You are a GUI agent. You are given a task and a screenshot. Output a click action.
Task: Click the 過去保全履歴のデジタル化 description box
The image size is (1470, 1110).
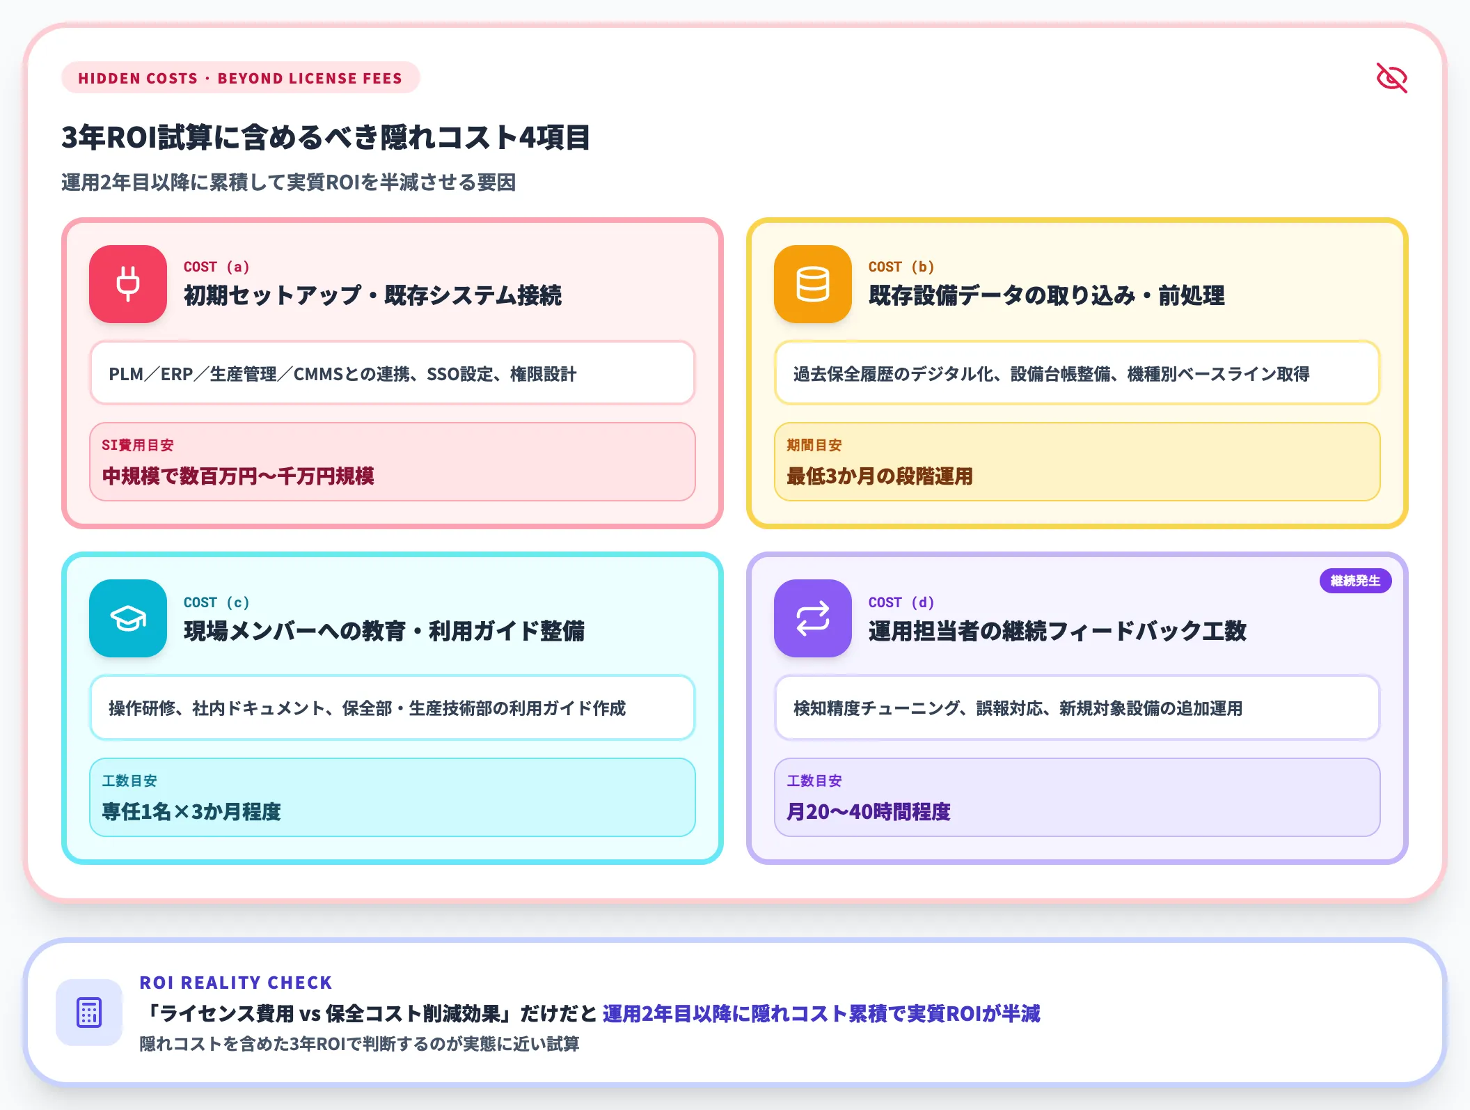tap(1077, 373)
